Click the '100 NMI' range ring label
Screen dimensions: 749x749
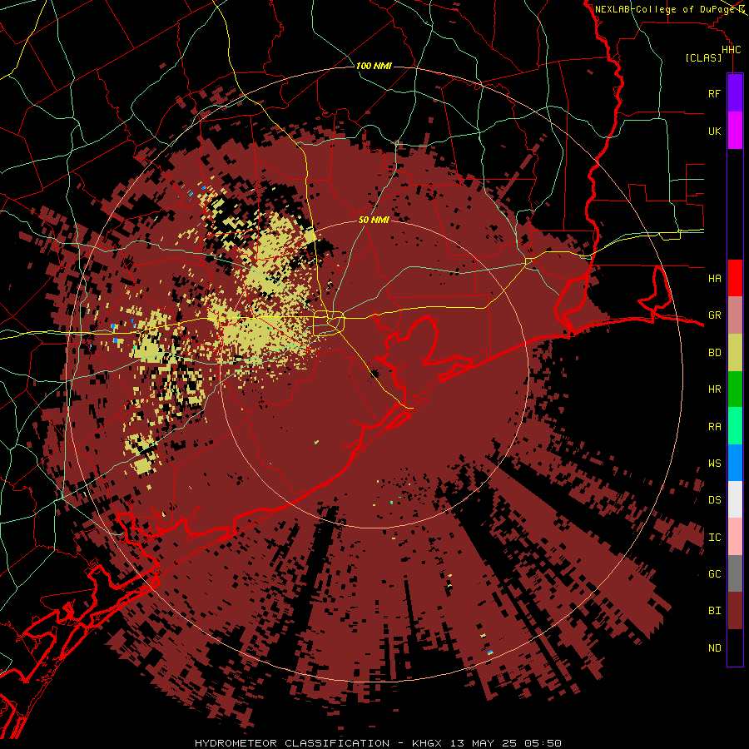point(374,66)
